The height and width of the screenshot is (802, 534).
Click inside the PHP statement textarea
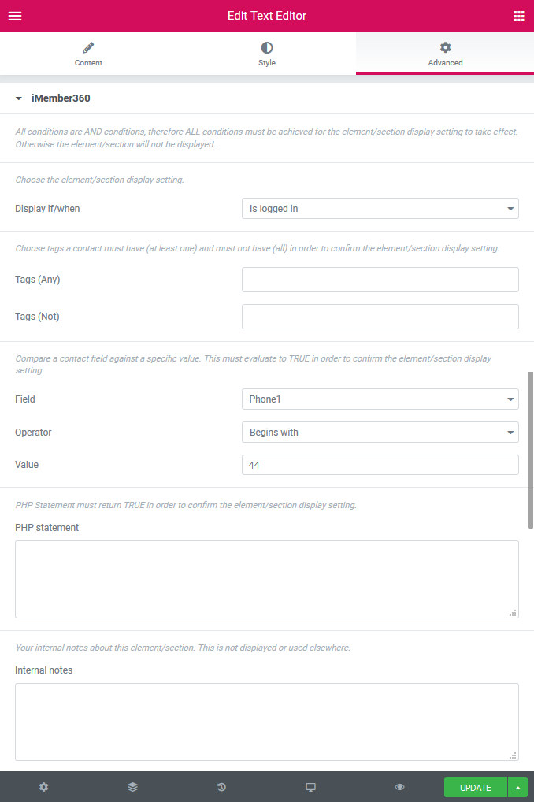click(x=266, y=579)
